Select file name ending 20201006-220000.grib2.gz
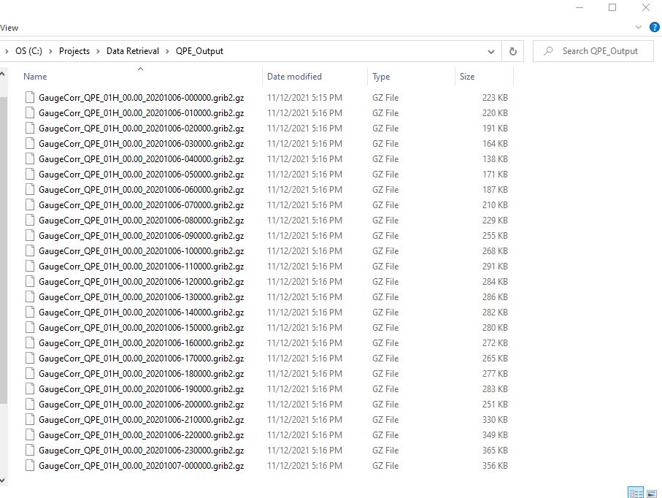The image size is (662, 498). (x=142, y=435)
